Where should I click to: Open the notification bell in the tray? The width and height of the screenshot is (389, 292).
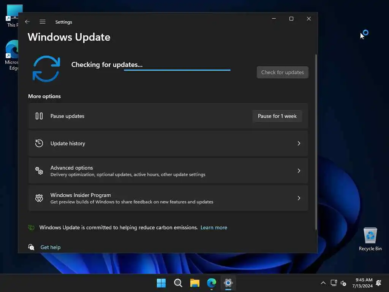coord(379,283)
